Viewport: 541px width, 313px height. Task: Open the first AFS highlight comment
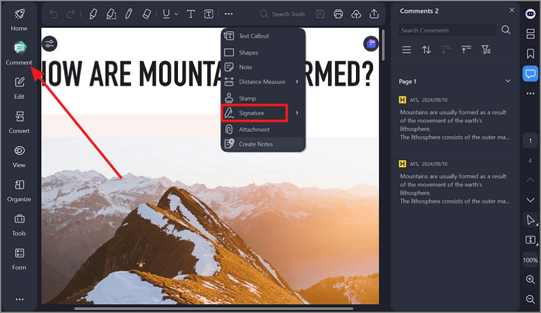455,118
